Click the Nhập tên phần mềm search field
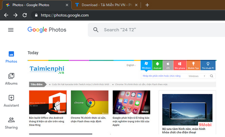Image resolution: width=225 pixels, height=137 pixels. 162,76
